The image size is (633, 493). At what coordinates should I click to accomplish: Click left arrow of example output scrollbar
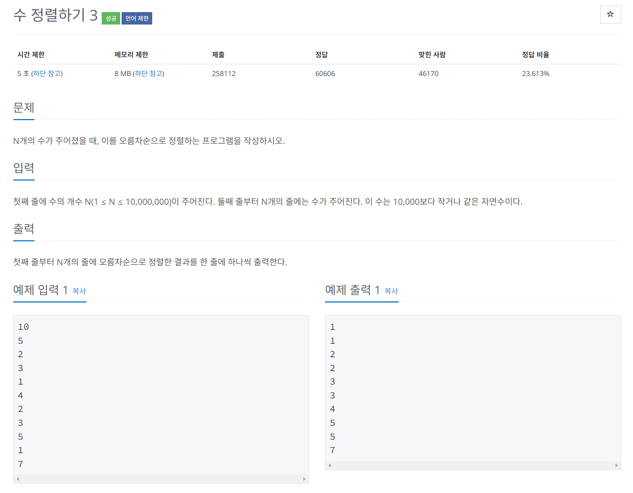[330, 465]
